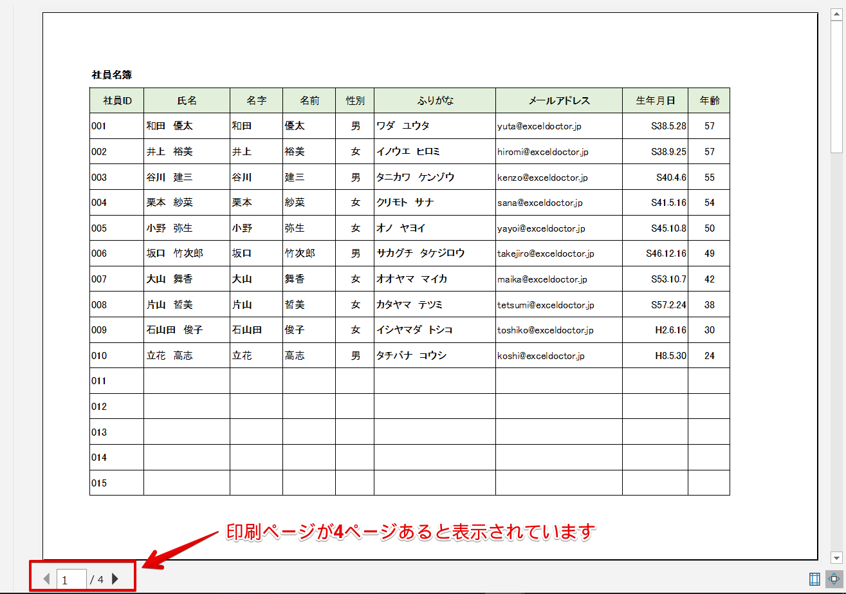Click the current page number field
Viewport: 846px width, 594px height.
point(71,579)
